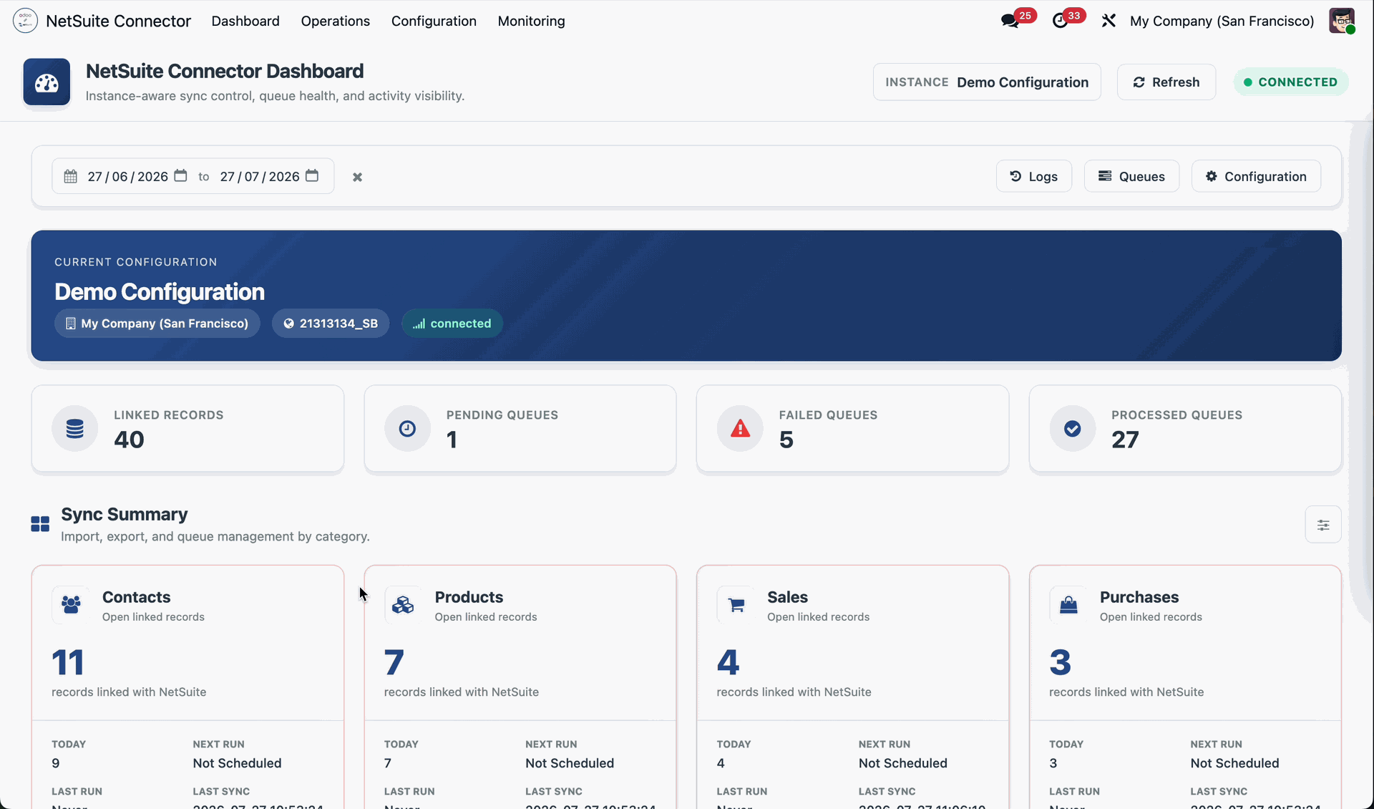
Task: Click the CONNECTED status badge
Action: click(x=1291, y=82)
